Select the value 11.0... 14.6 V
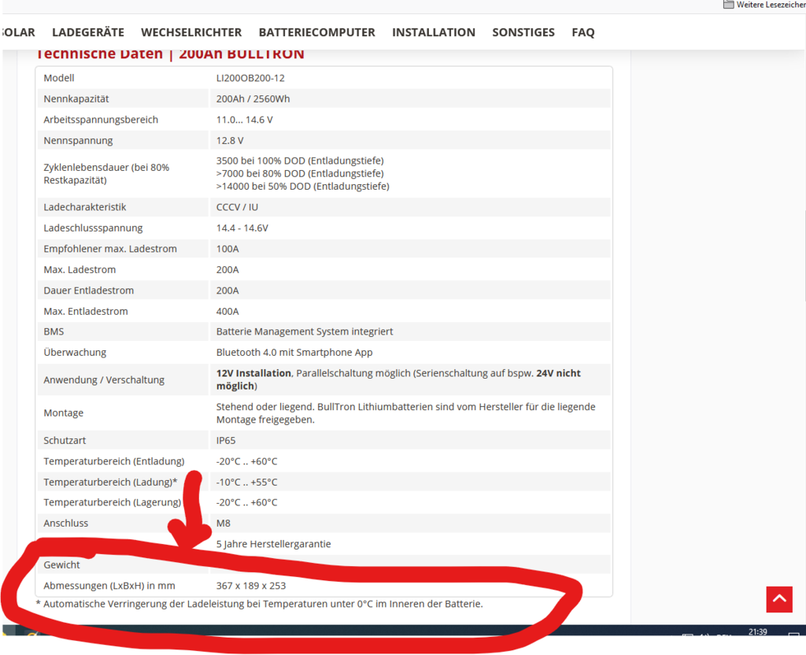Image resolution: width=806 pixels, height=655 pixels. click(245, 120)
